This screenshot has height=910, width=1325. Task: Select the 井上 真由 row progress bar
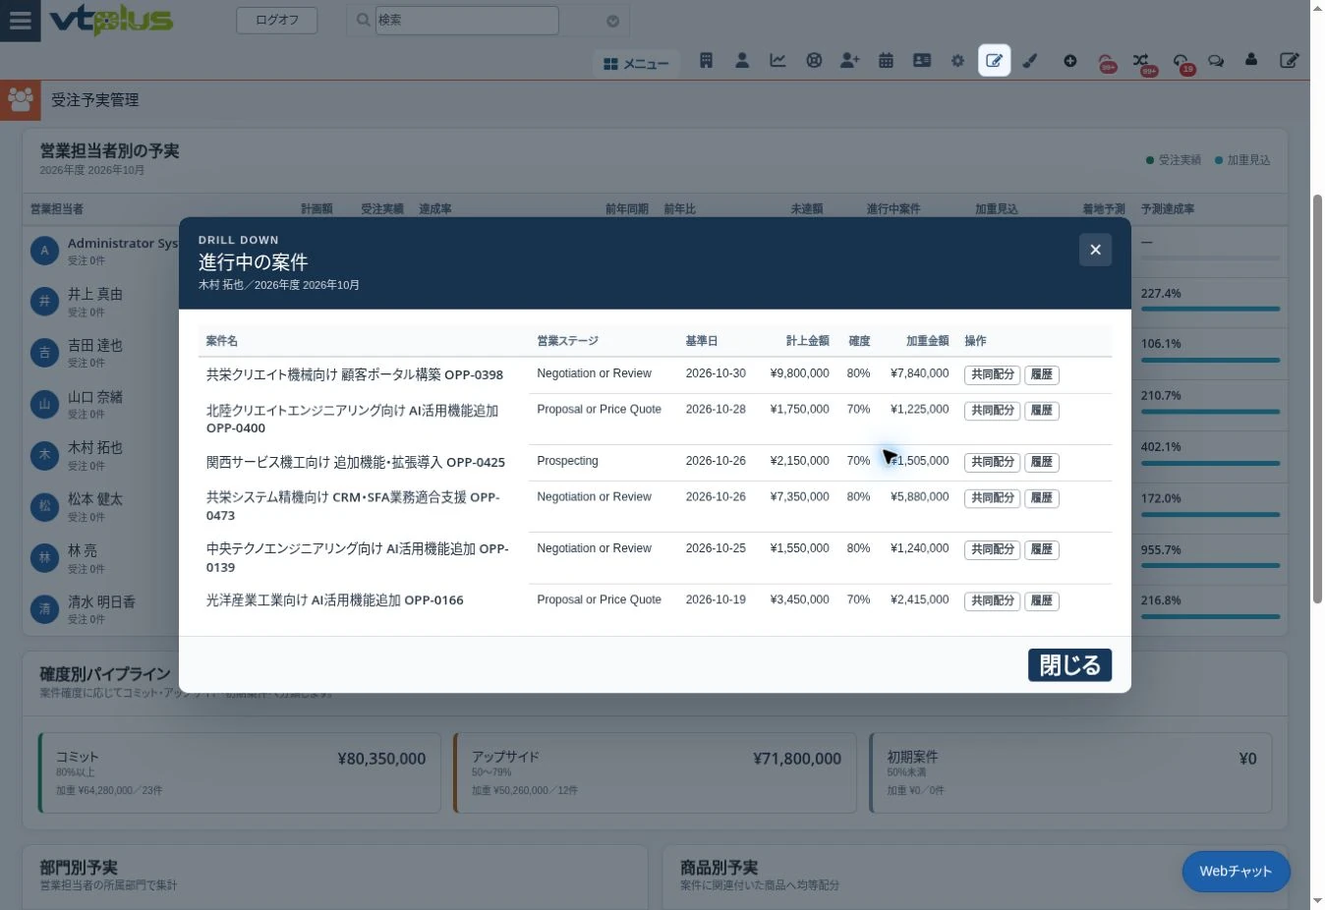pyautogui.click(x=1210, y=309)
